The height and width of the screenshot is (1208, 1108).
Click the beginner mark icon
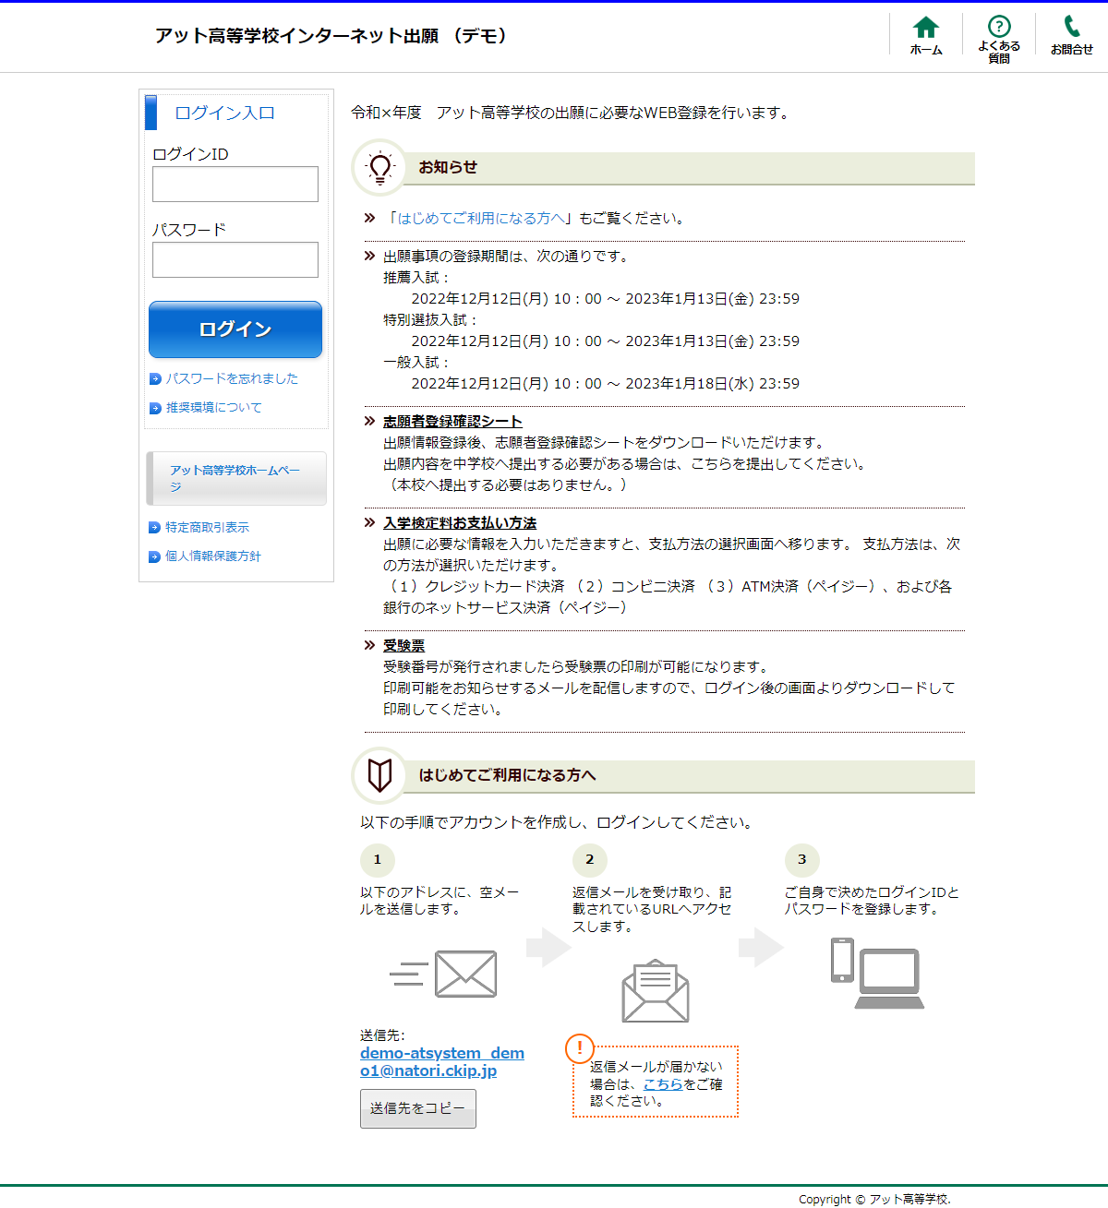tap(379, 775)
